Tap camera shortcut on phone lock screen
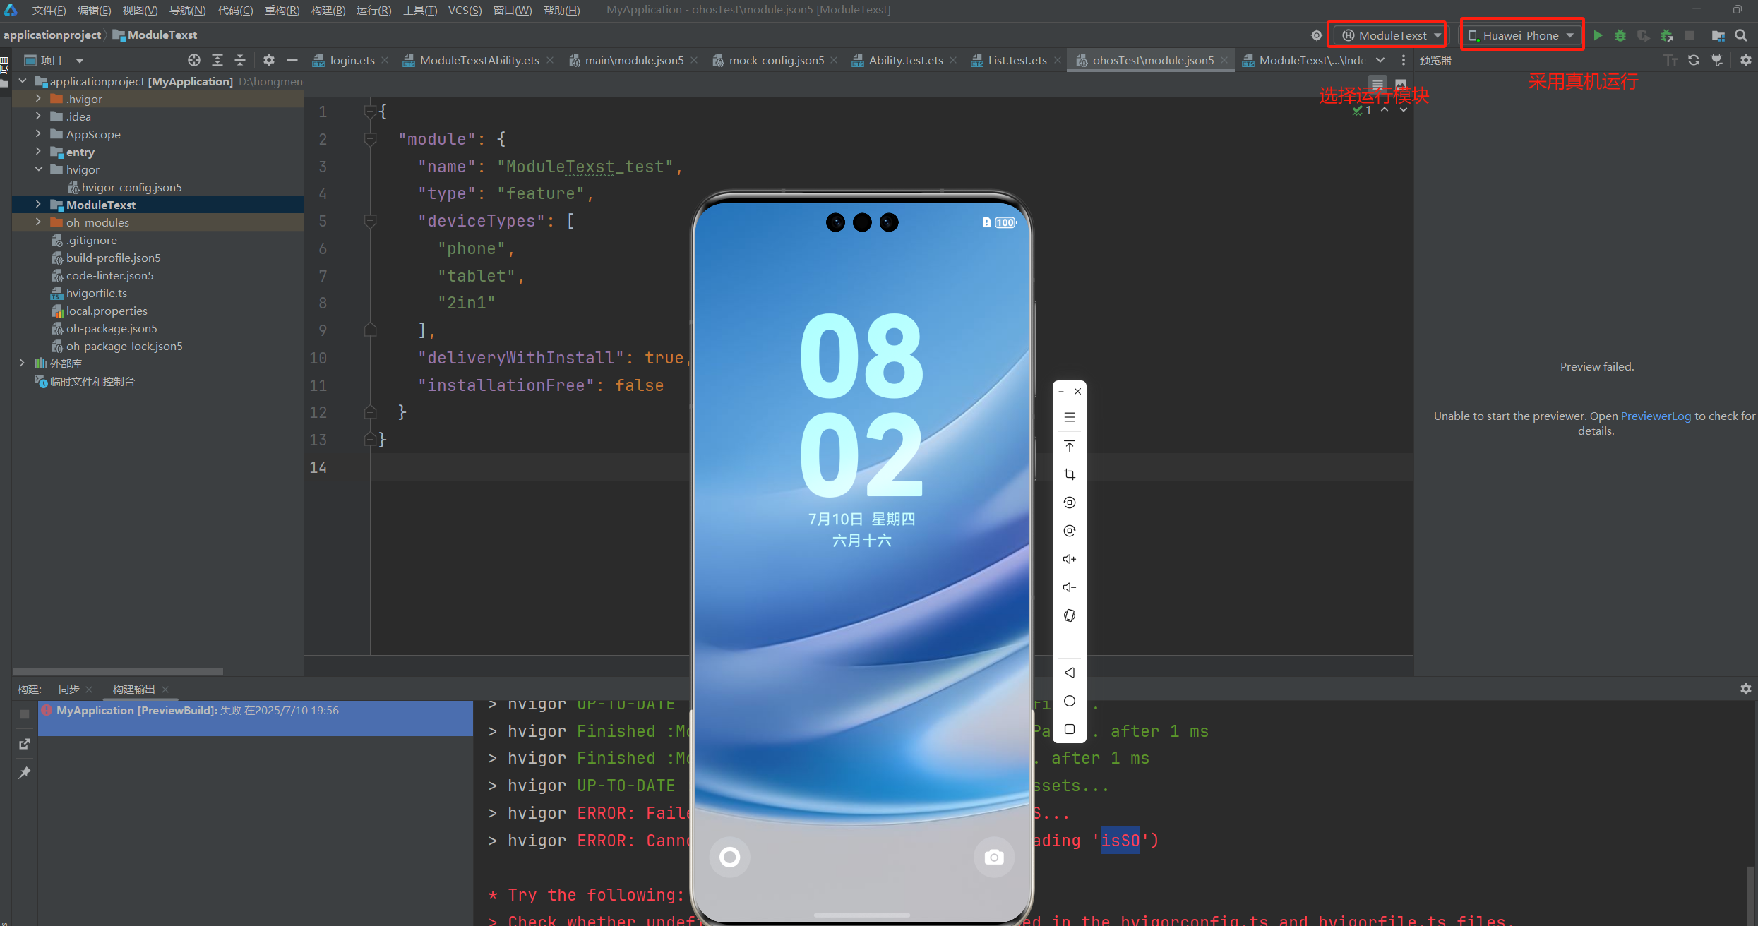Screen dimensions: 1758x926 pos(994,857)
